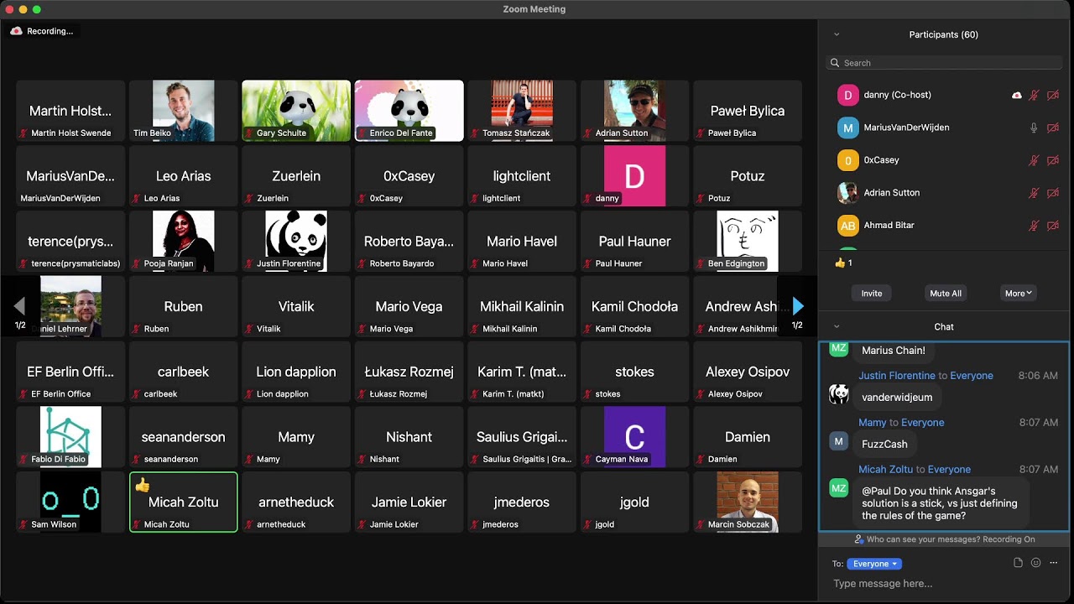Collapse the Chat panel chevron

(837, 326)
